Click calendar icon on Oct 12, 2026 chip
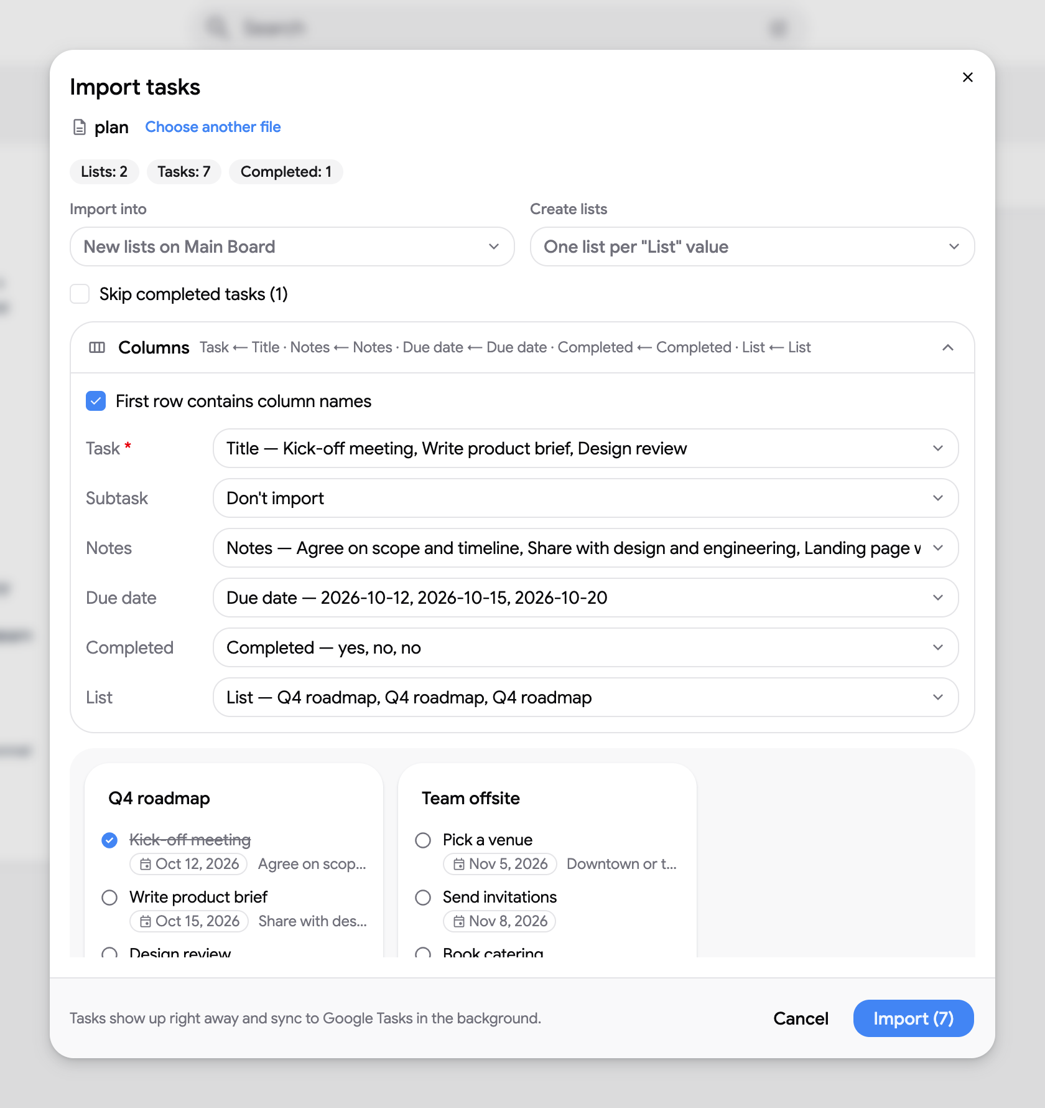This screenshot has height=1108, width=1045. 146,864
